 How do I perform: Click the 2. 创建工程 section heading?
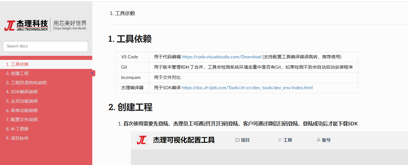click(130, 107)
